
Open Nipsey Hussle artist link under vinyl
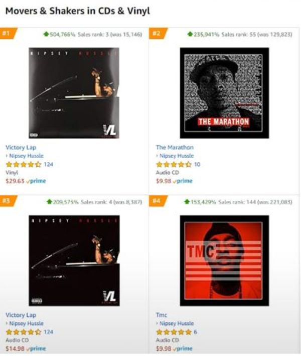[26, 156]
